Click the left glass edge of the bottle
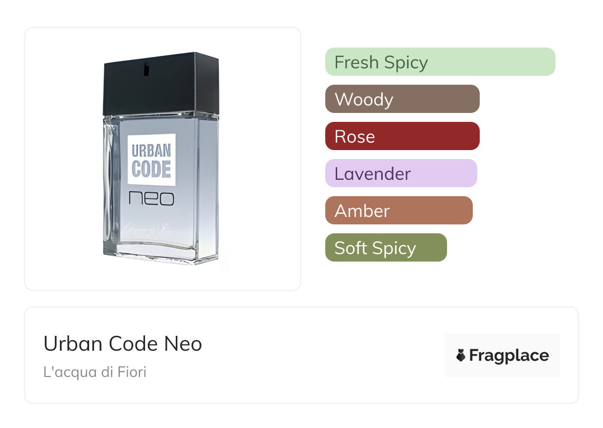 point(108,188)
